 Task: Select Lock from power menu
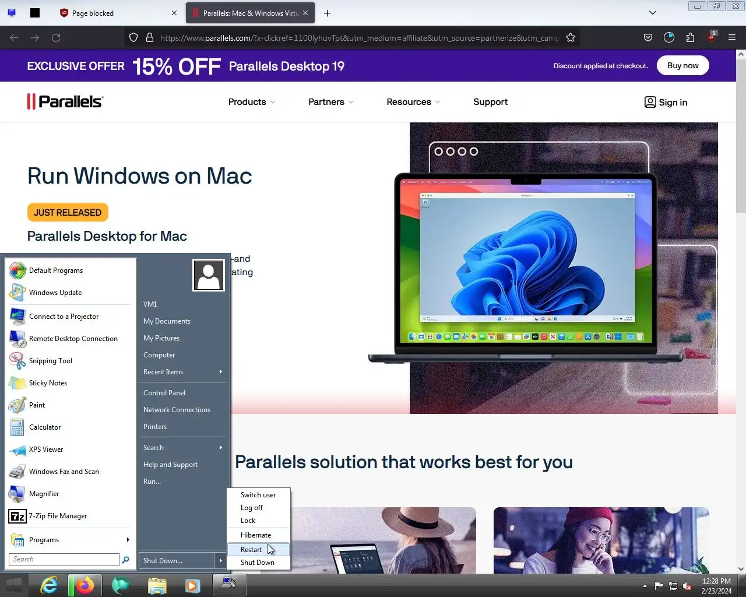pyautogui.click(x=258, y=521)
